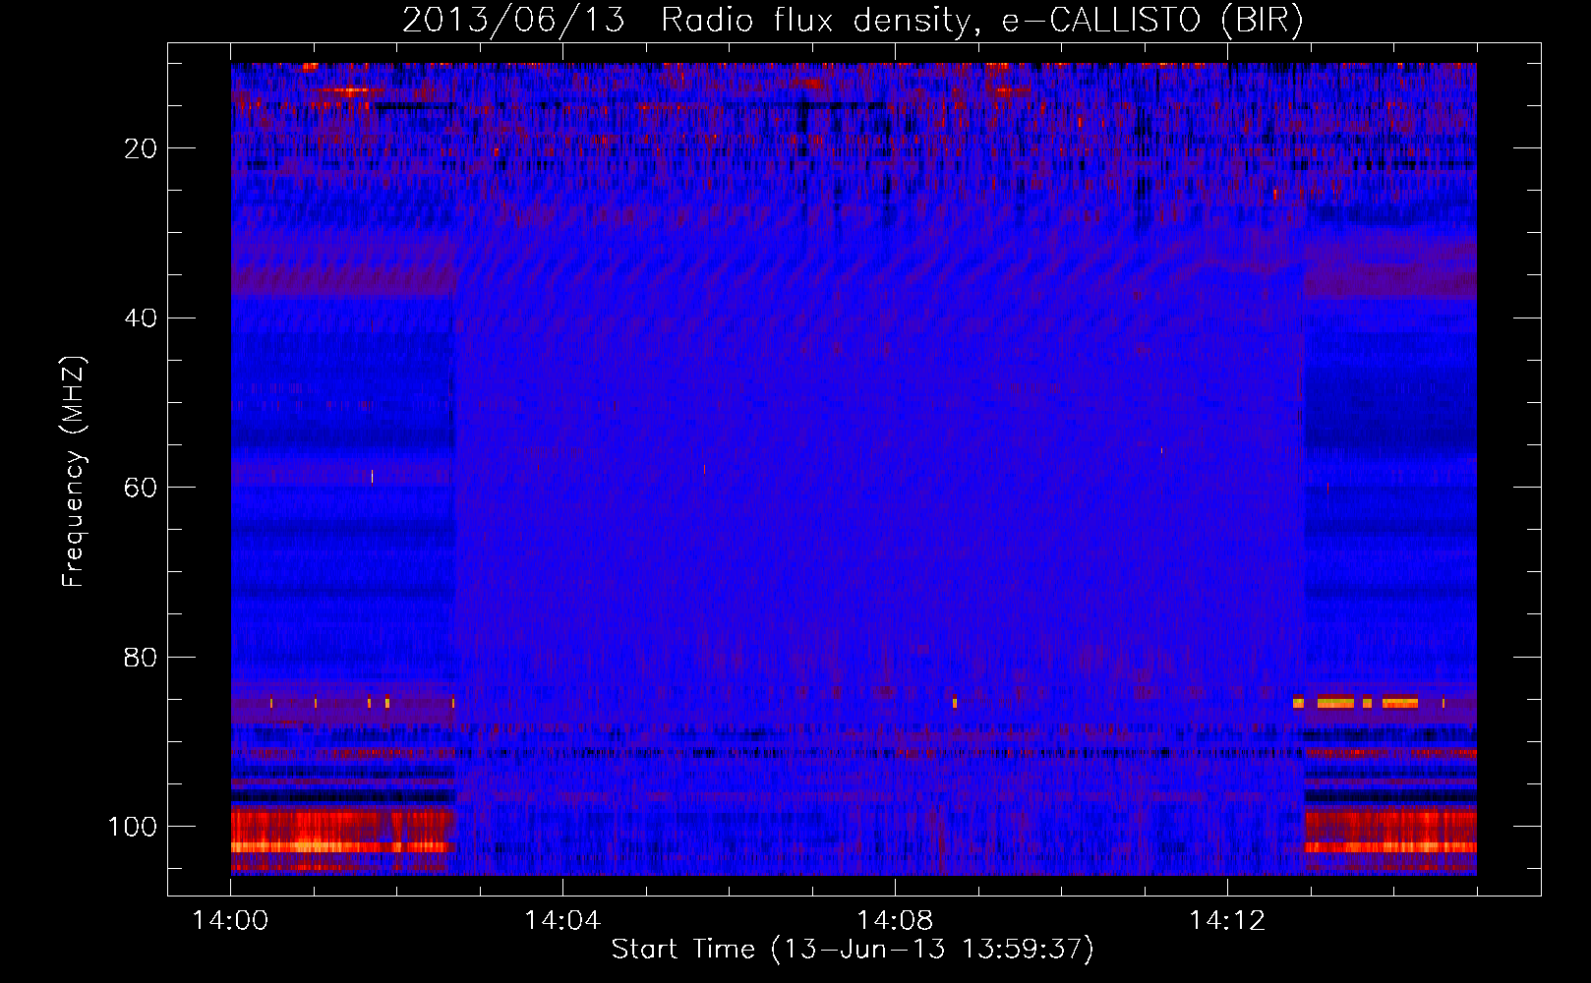Click the 'Start Time (13-Jun-13 13:59:37)' label
Image resolution: width=1591 pixels, height=983 pixels.
[853, 950]
